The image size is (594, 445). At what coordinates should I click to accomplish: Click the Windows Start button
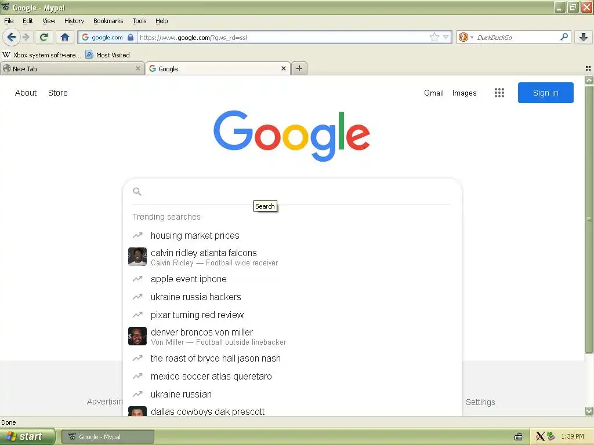pos(28,437)
